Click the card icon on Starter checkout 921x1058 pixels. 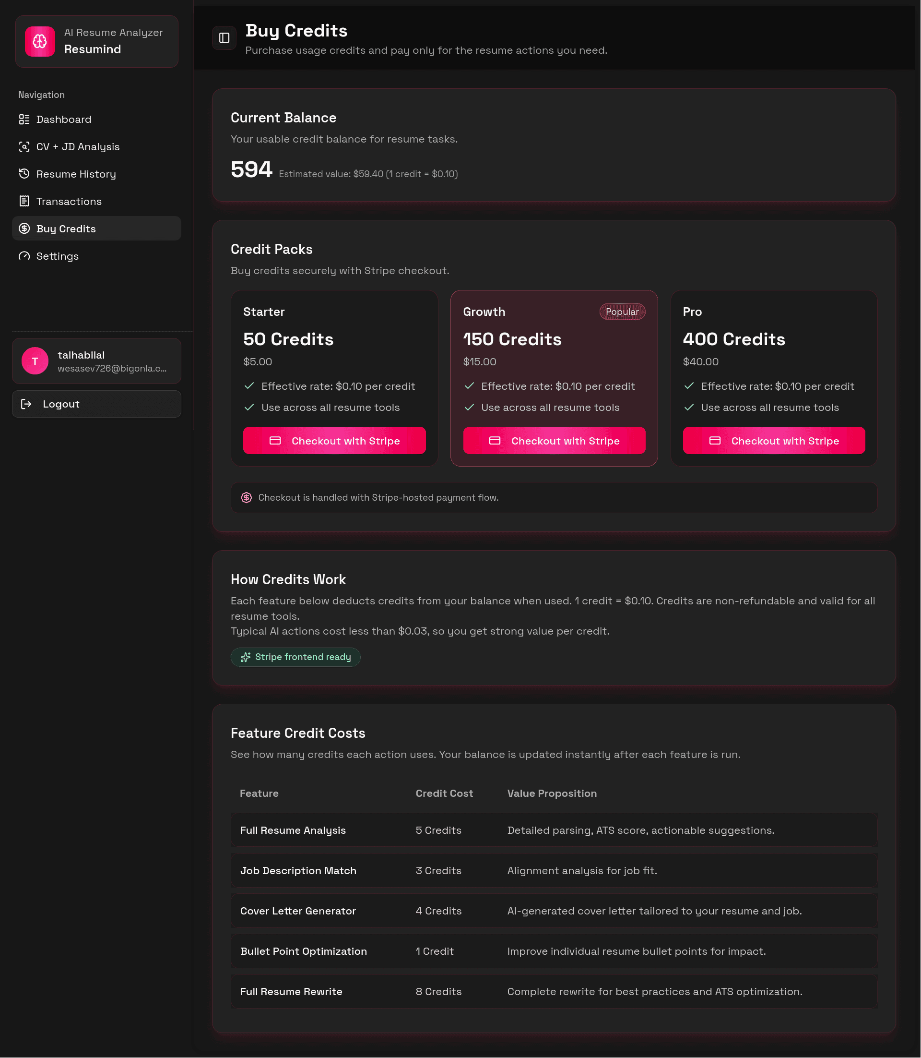(x=275, y=441)
